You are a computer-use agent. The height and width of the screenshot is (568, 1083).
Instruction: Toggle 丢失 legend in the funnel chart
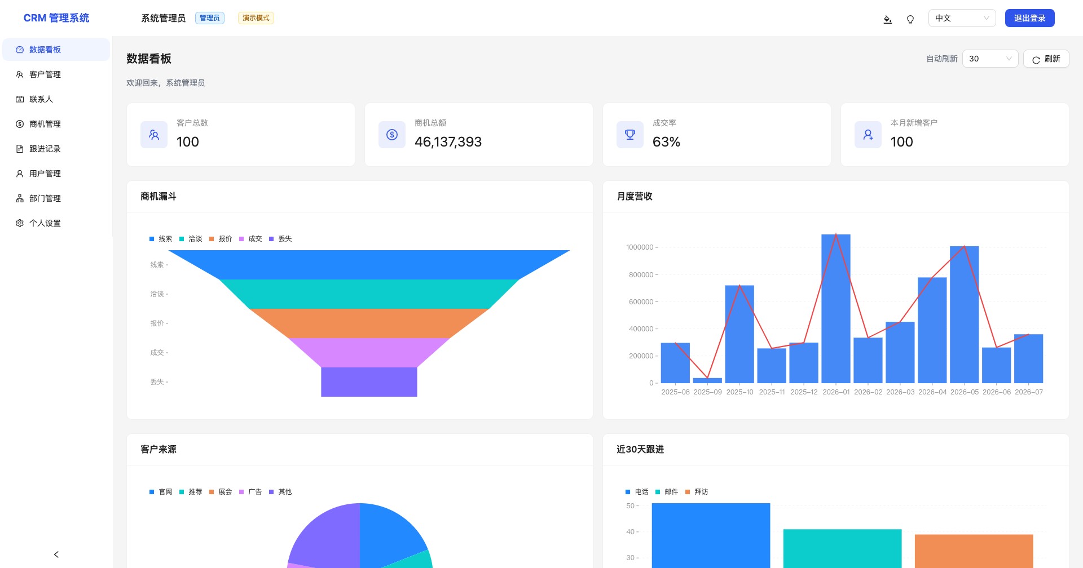click(280, 239)
